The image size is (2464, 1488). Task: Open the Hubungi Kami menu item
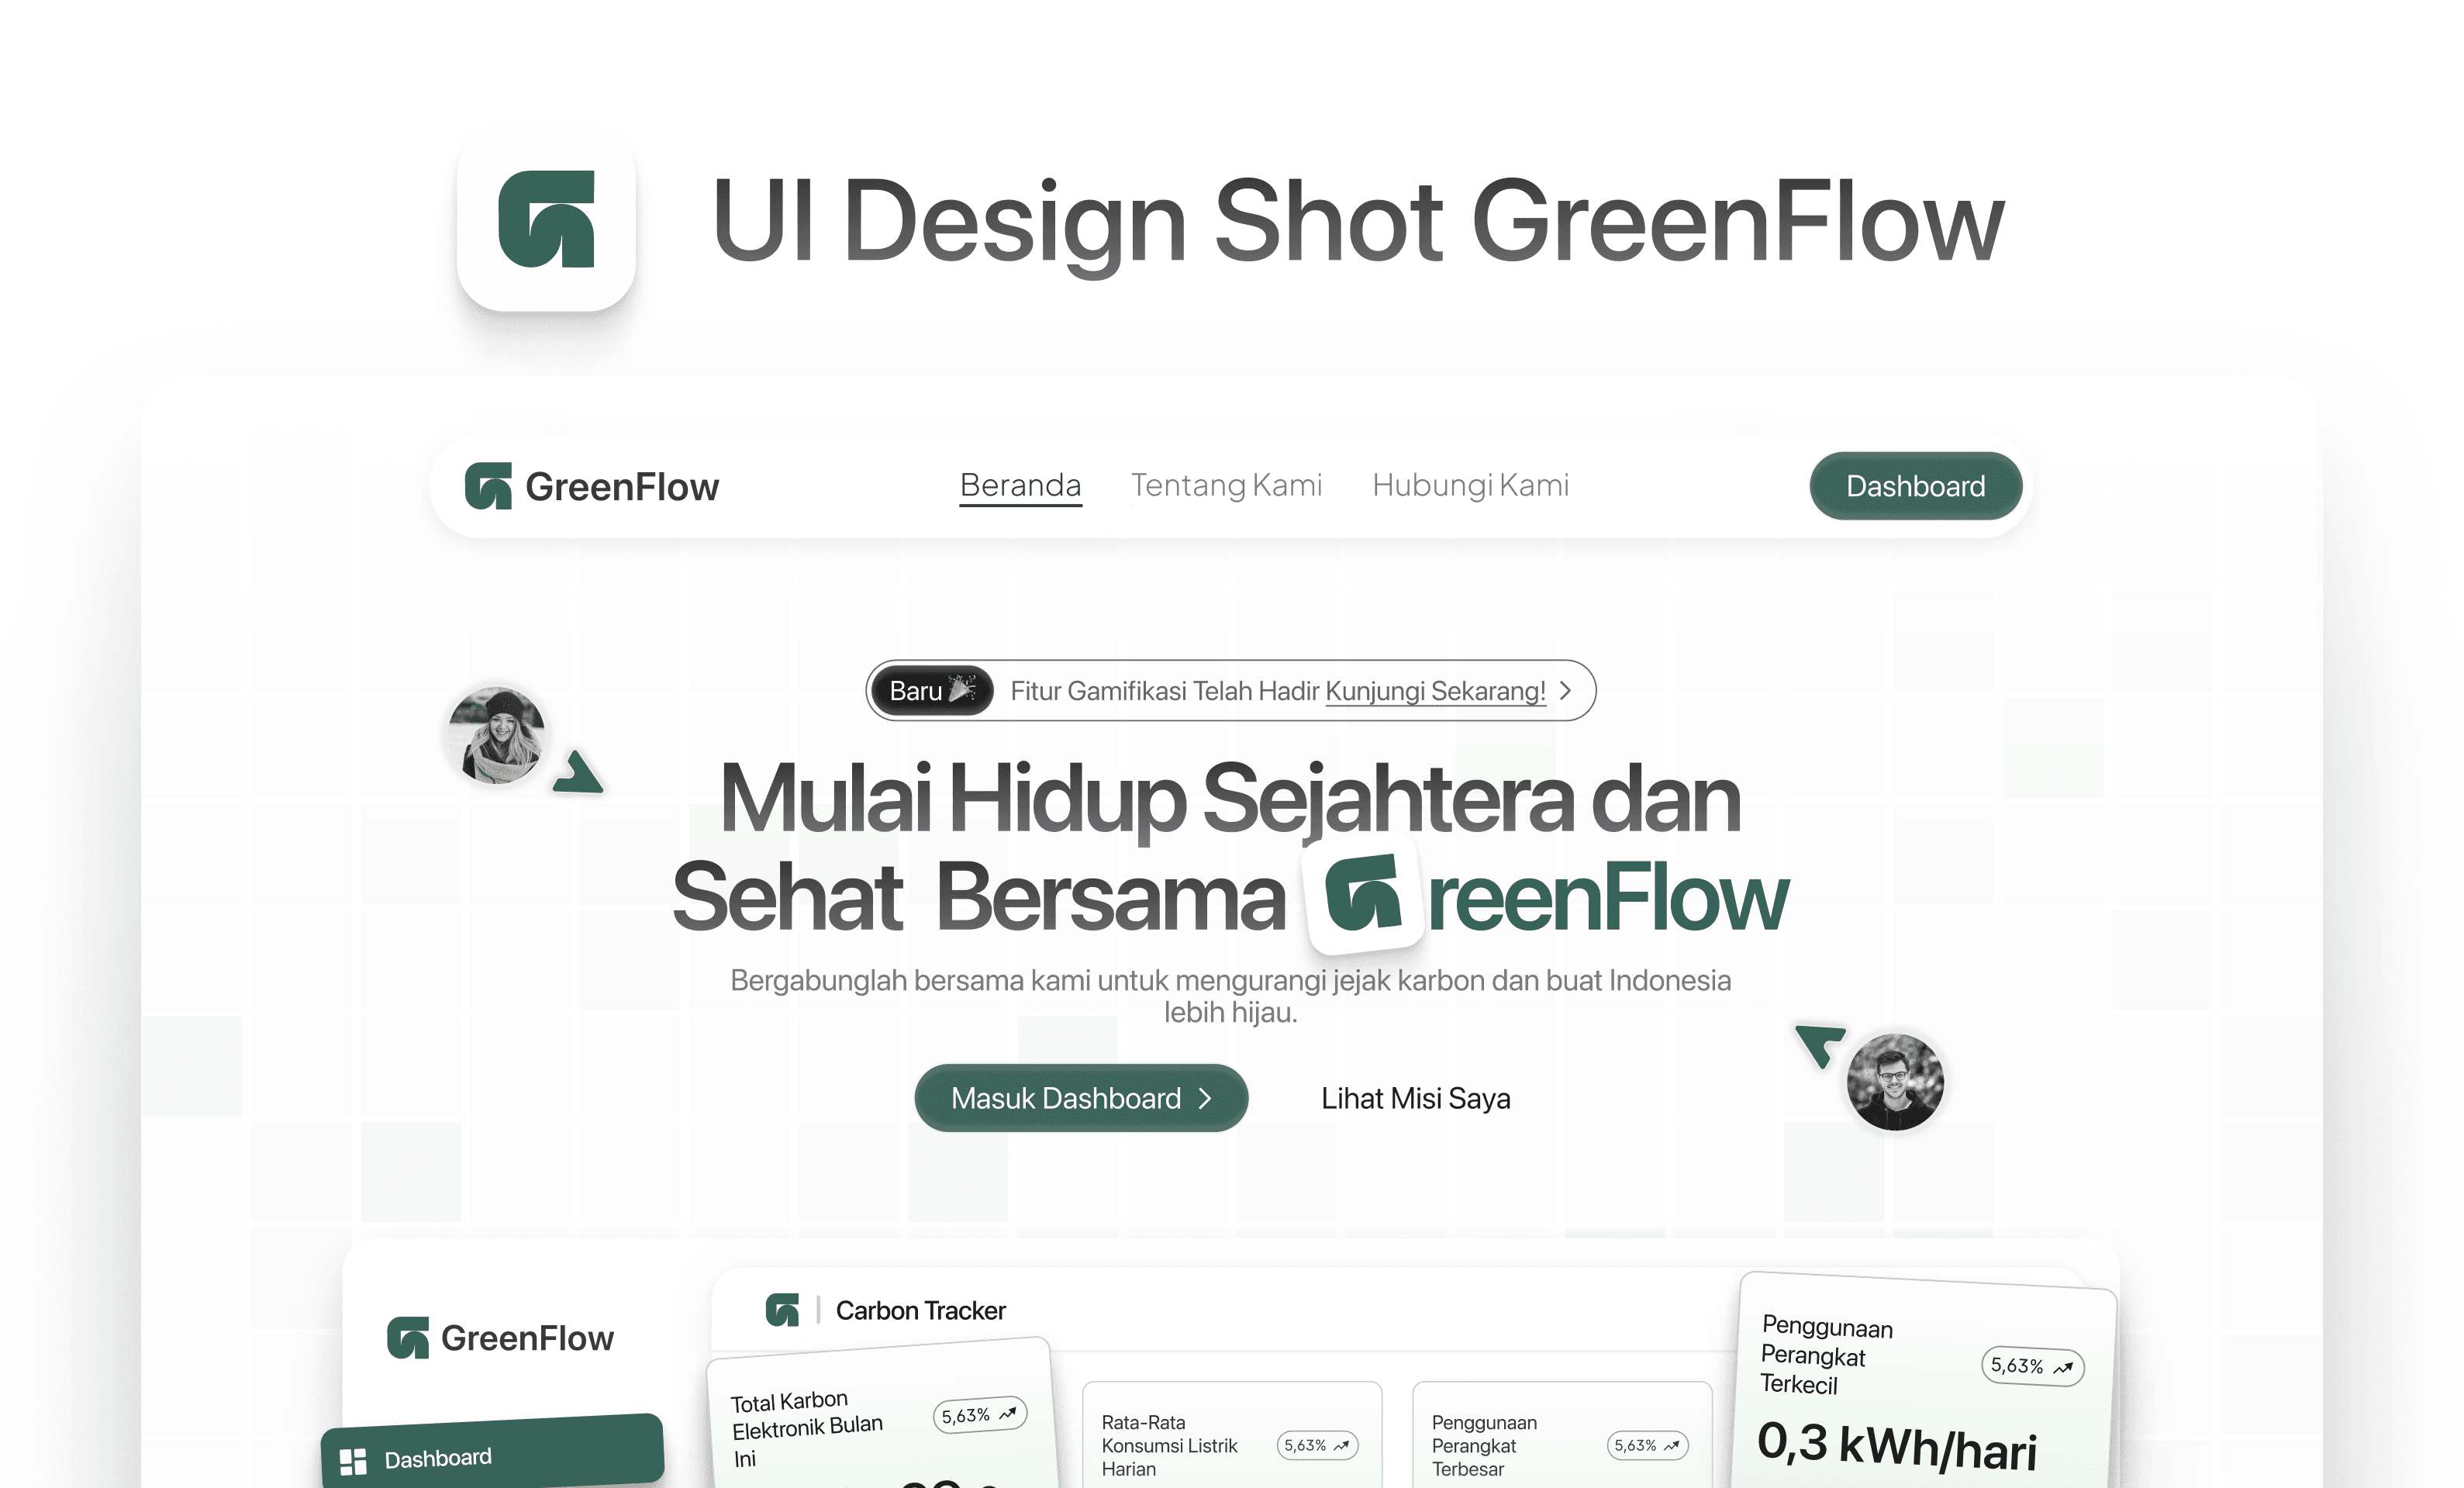coord(1470,485)
